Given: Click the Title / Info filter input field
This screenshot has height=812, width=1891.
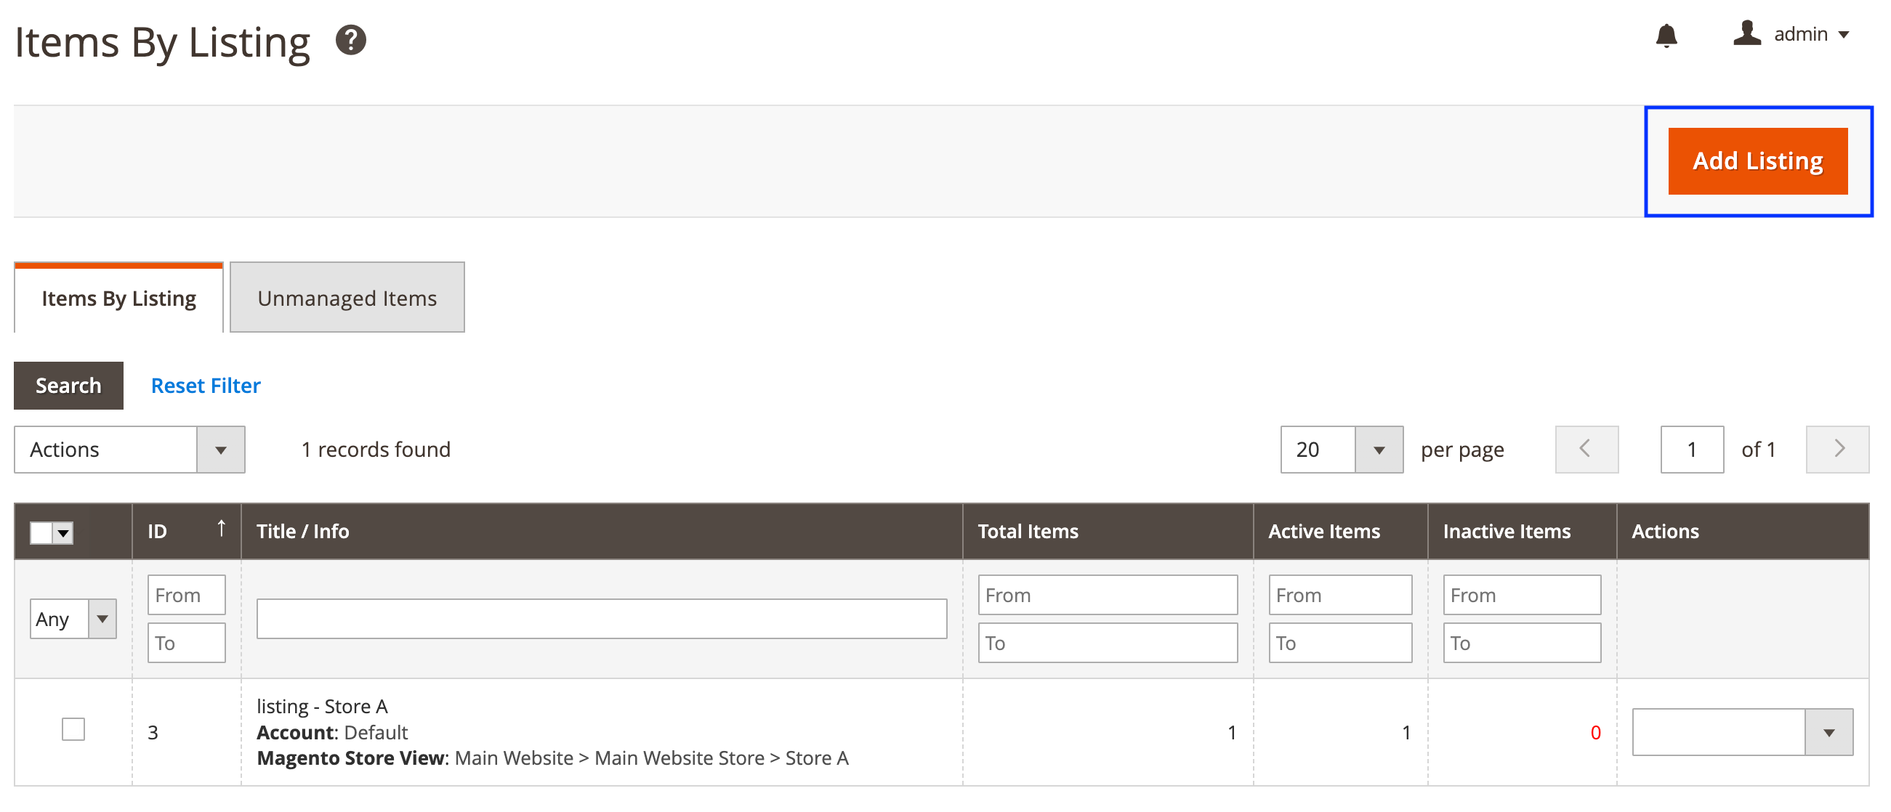Looking at the screenshot, I should 601,618.
